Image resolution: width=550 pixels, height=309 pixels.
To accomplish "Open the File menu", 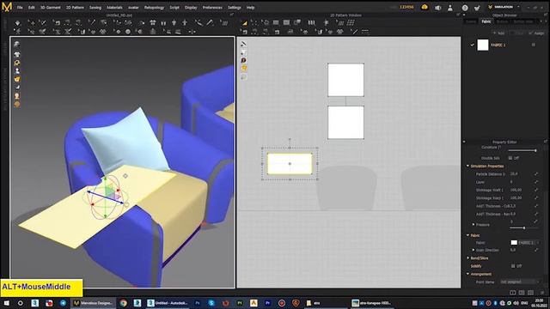I will [x=20, y=8].
